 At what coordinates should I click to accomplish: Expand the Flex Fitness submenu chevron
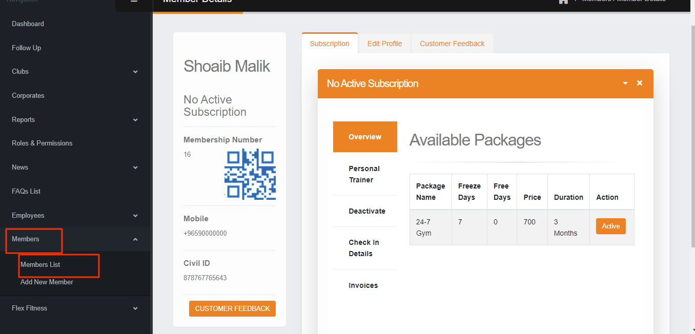[135, 308]
